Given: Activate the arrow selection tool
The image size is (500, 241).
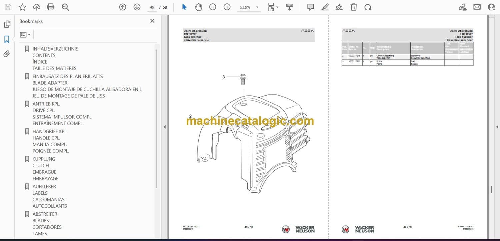Looking at the screenshot, I should (x=184, y=7).
